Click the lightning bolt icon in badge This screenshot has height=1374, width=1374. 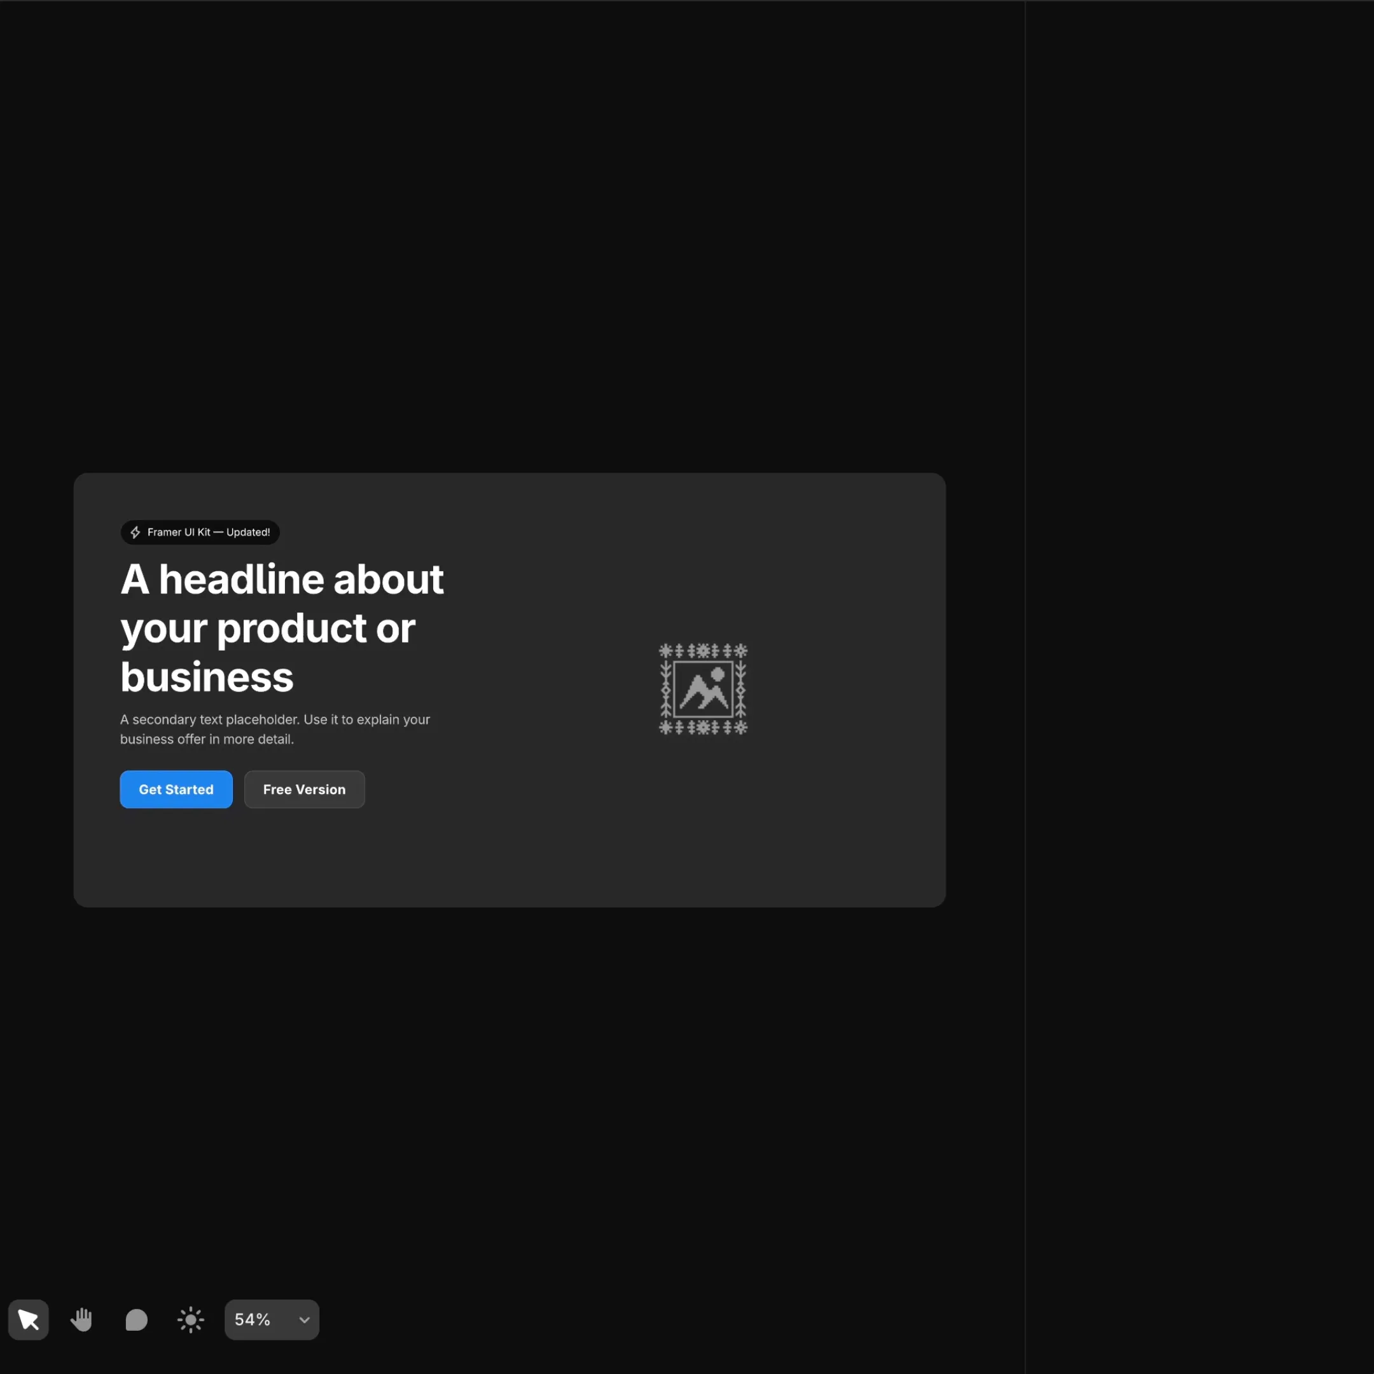[135, 532]
